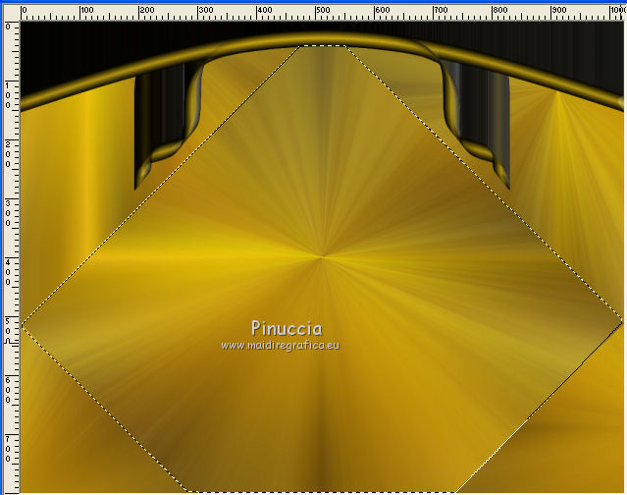Click the center of the radial gradient
This screenshot has width=627, height=495.
(x=322, y=257)
